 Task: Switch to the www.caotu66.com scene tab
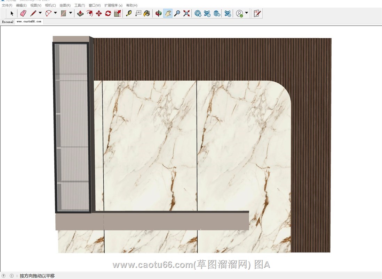(29, 22)
